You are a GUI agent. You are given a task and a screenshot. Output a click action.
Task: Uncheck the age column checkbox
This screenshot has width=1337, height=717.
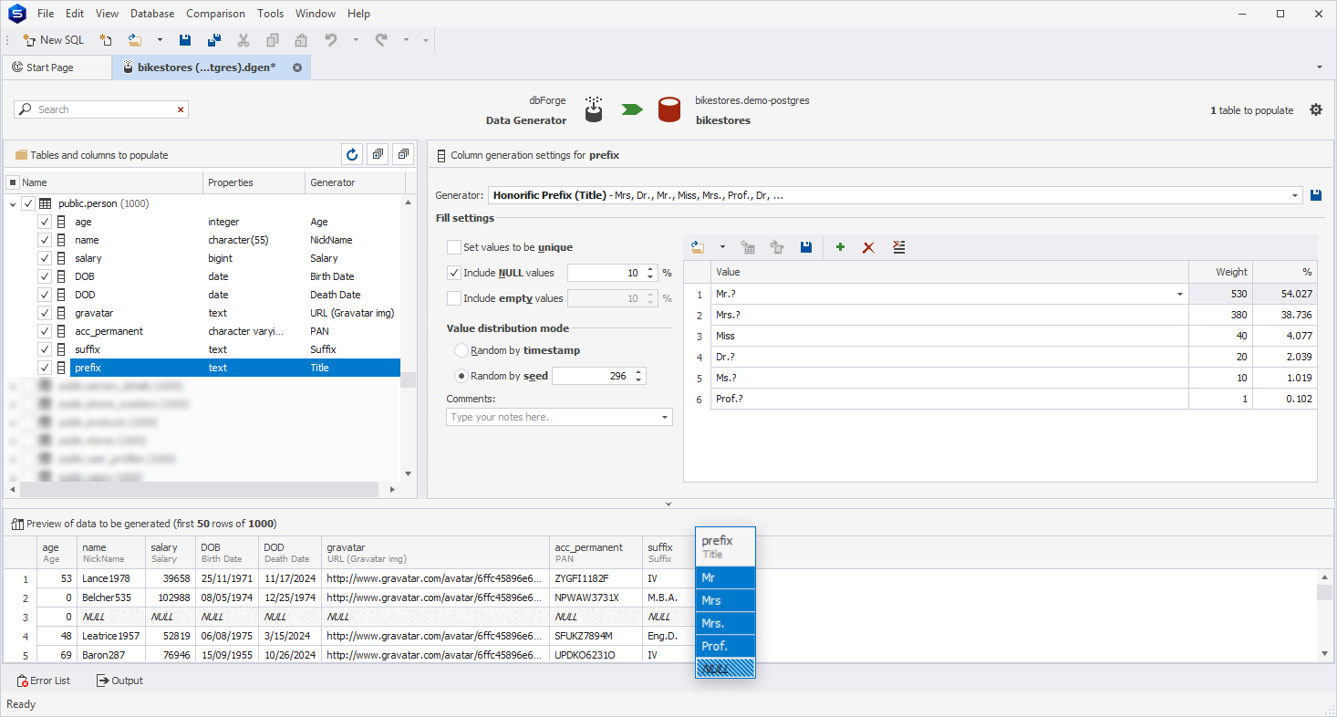click(45, 223)
